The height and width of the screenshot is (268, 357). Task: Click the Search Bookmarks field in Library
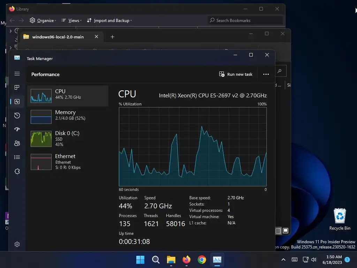[245, 21]
